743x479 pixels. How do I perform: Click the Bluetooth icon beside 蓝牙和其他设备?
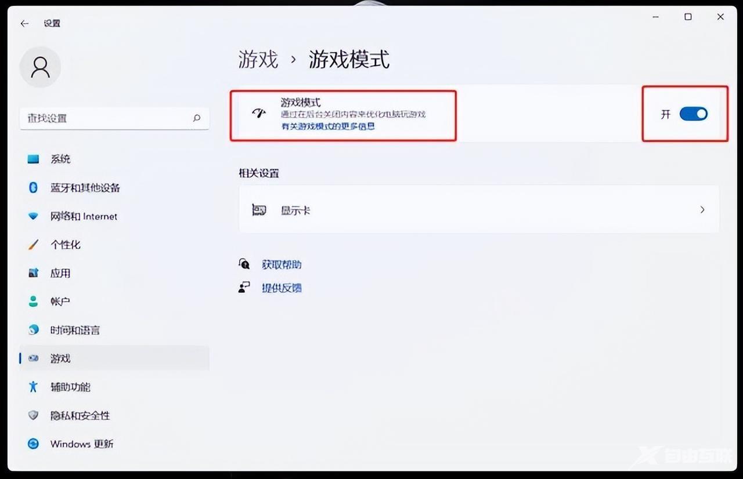click(33, 187)
